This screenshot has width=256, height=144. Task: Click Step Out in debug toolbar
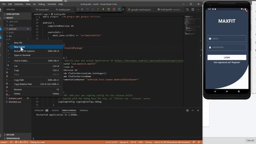click(98, 10)
